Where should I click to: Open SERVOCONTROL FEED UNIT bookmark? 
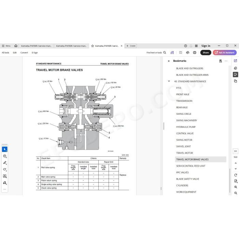pyautogui.click(x=191, y=166)
